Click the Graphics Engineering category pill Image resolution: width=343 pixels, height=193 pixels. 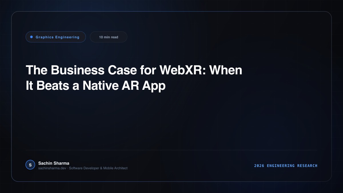click(56, 37)
